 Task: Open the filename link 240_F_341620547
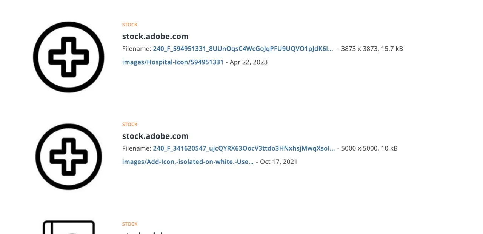coord(244,148)
